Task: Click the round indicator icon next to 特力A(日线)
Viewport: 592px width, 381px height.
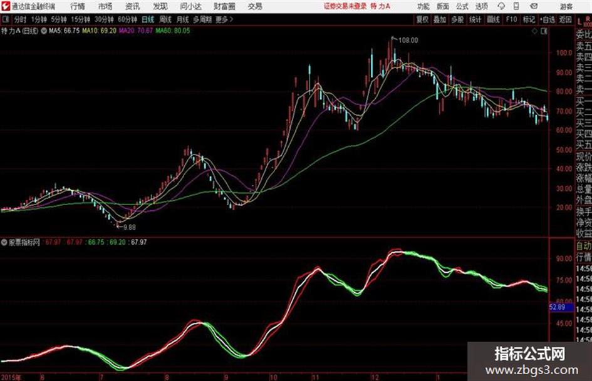Action: tap(44, 31)
